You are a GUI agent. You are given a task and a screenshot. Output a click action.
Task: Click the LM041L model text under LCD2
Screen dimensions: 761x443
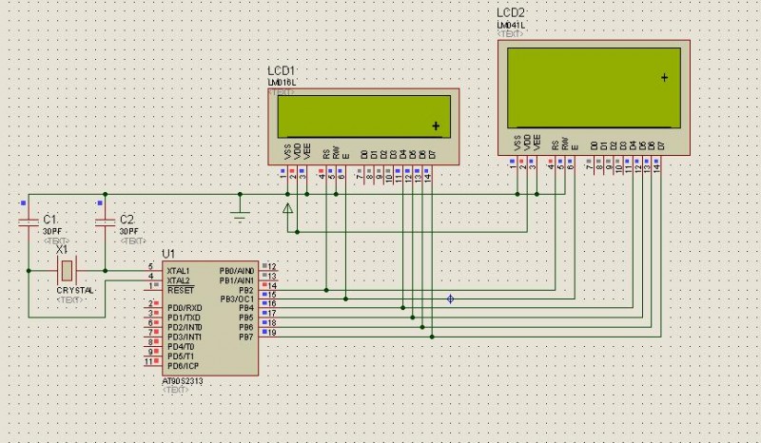(511, 24)
